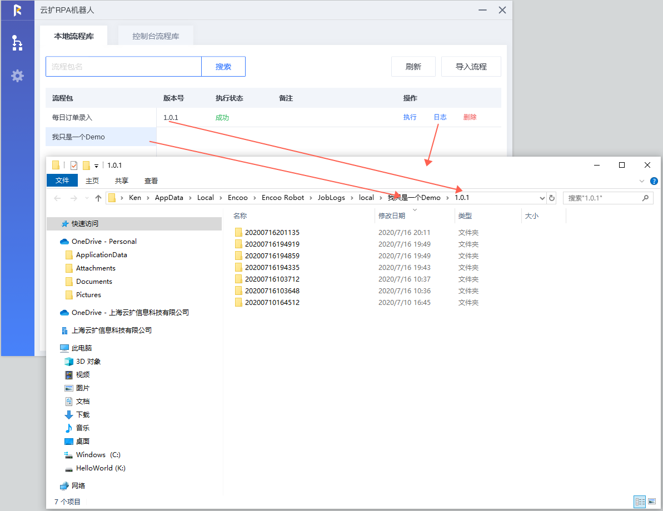Open the 主页 ribbon tab
This screenshot has height=511, width=663.
coord(92,181)
